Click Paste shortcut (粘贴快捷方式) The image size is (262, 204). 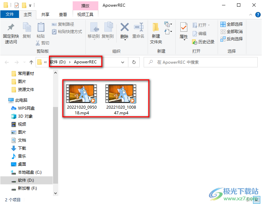coord(67,32)
